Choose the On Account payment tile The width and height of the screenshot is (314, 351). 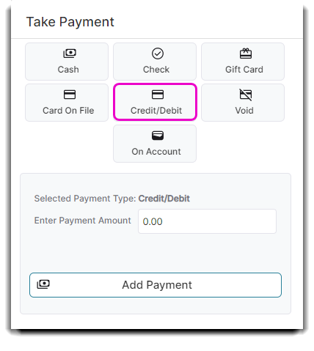pyautogui.click(x=155, y=144)
